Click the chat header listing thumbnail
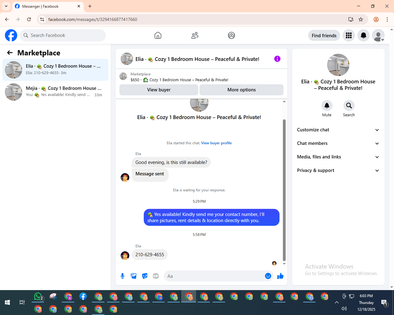This screenshot has width=394, height=315. 127,59
